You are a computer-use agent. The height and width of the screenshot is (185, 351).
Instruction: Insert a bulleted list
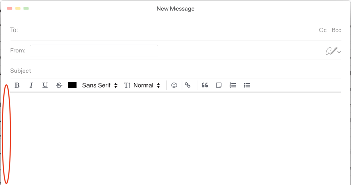coord(247,85)
